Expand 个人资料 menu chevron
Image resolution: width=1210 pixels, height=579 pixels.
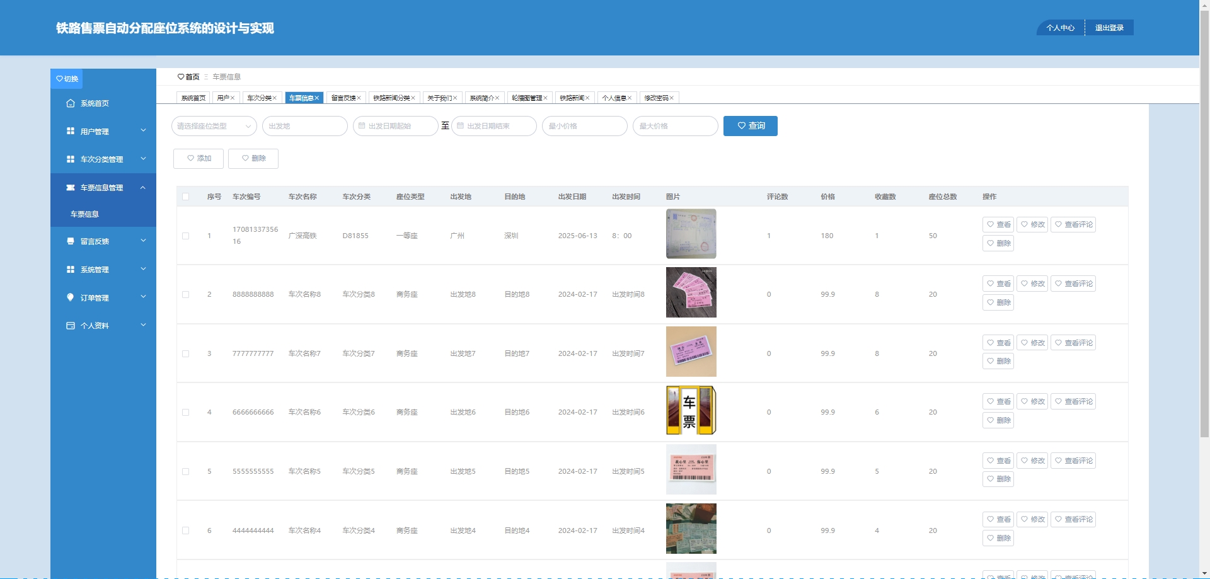[x=143, y=325]
